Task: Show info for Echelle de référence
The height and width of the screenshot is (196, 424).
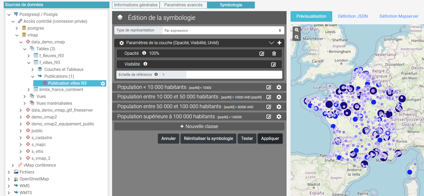Action: tap(156, 75)
